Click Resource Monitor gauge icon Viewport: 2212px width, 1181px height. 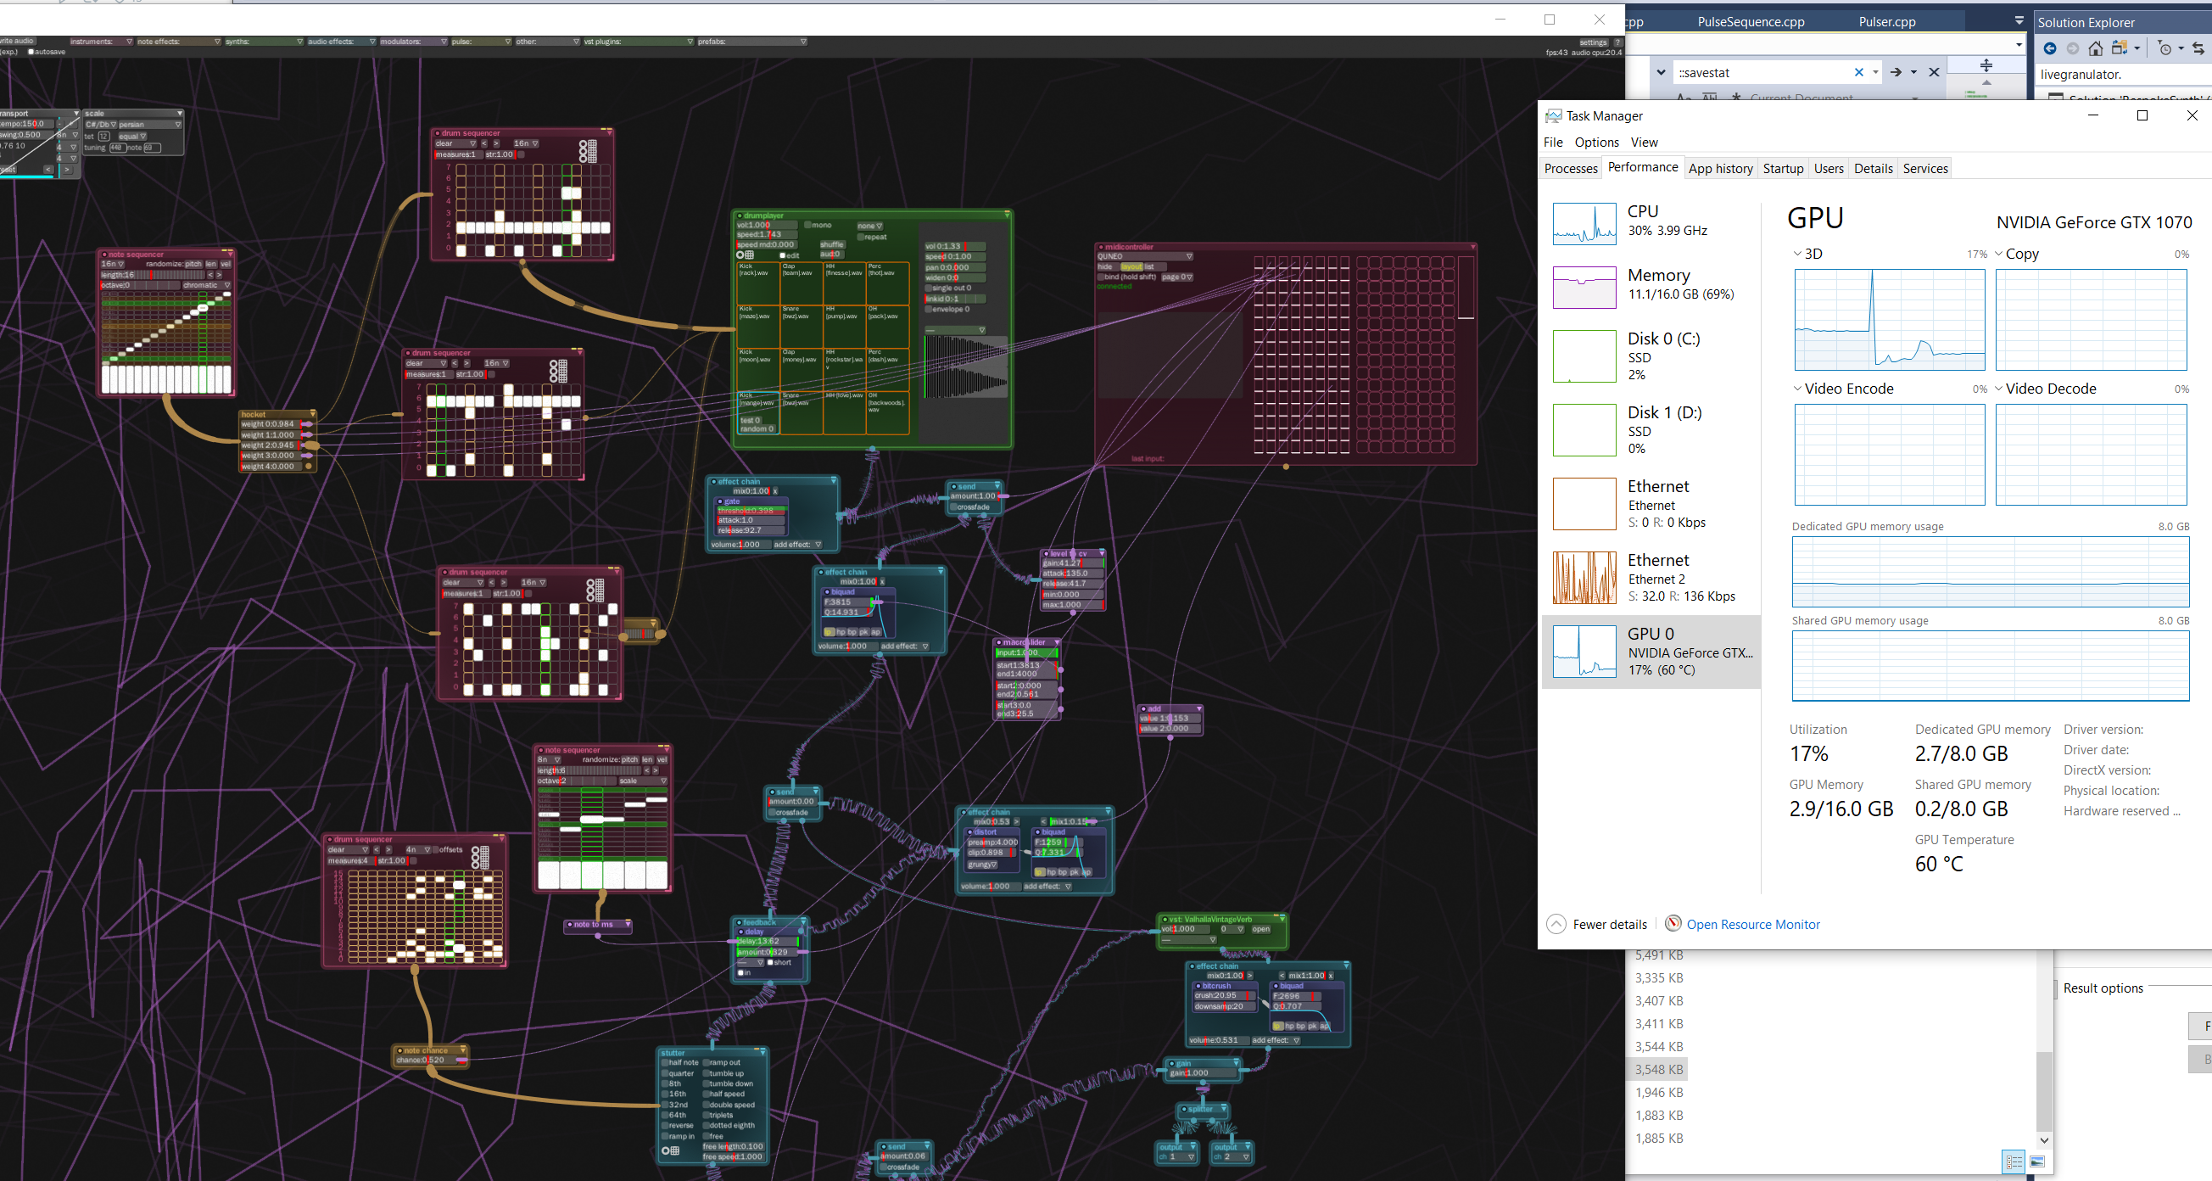(x=1673, y=923)
